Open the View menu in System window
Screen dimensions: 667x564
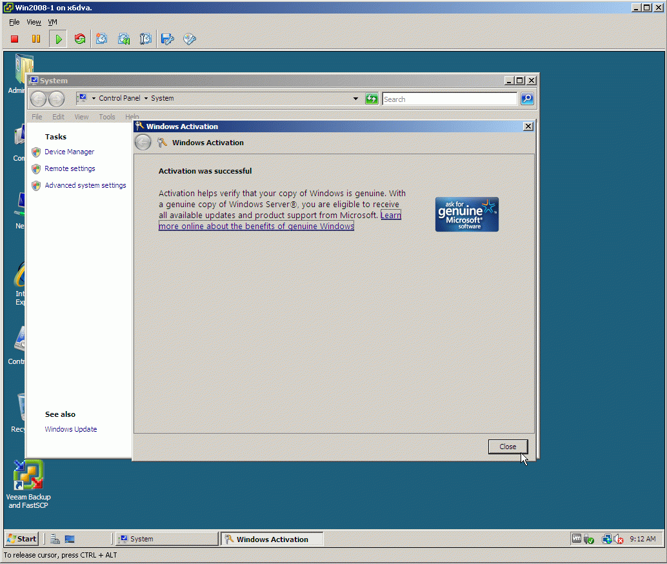(81, 117)
